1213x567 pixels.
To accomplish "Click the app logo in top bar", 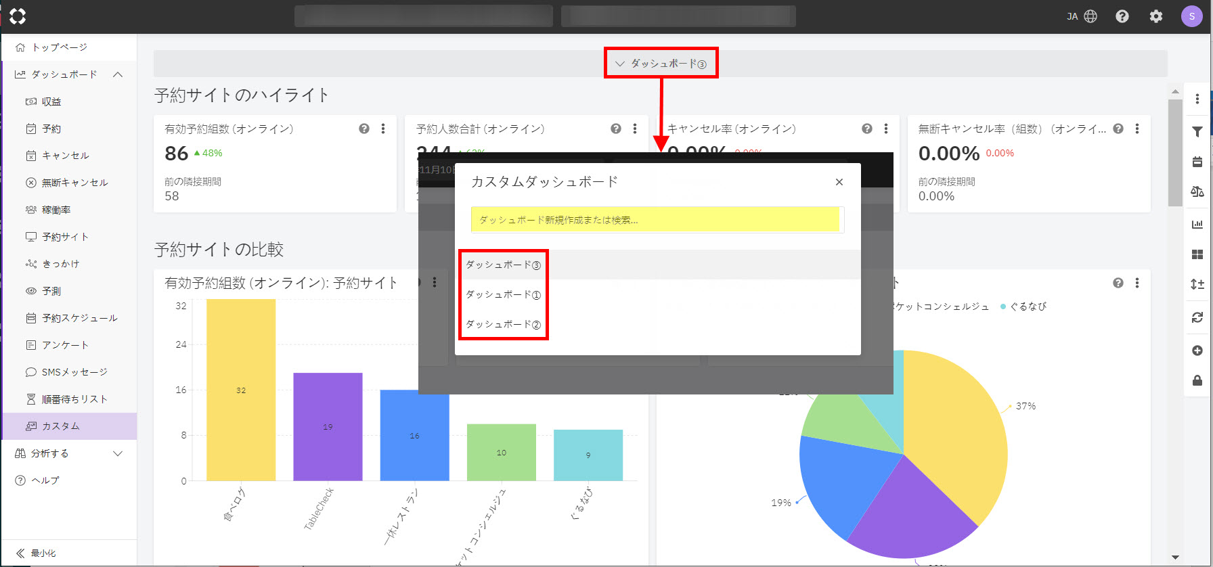I will click(x=18, y=16).
